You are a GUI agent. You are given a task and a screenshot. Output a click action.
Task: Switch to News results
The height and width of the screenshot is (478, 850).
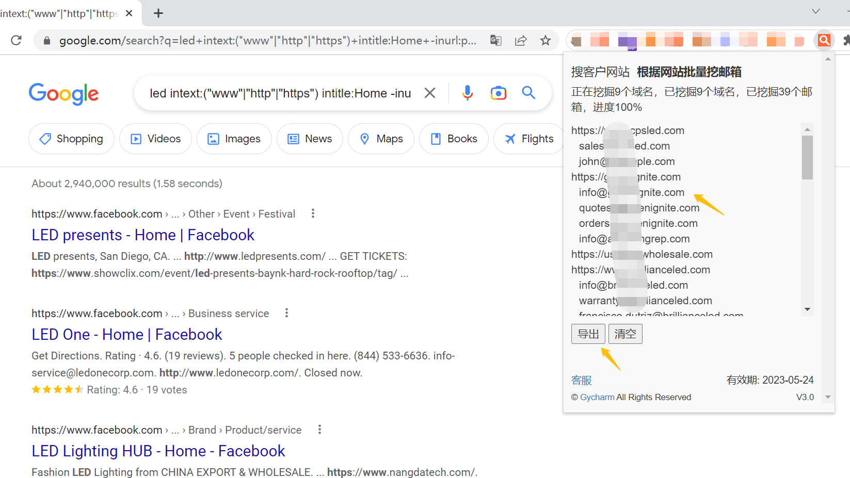pyautogui.click(x=310, y=139)
